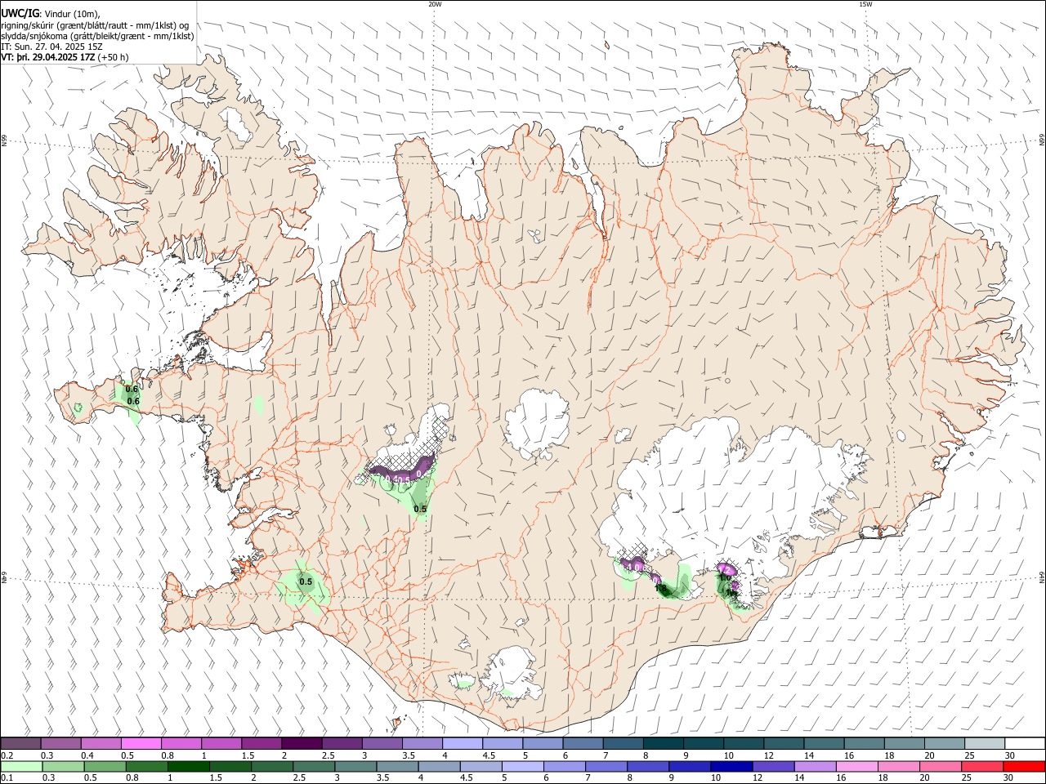Click the 'UWC/IG' title text

click(x=20, y=13)
